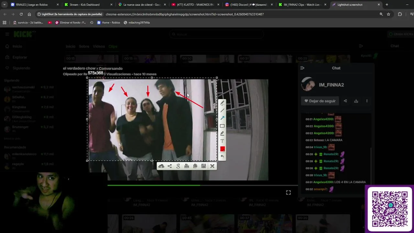The image size is (414, 233).
Task: Switch to channel Videos tab
Action: point(99,46)
